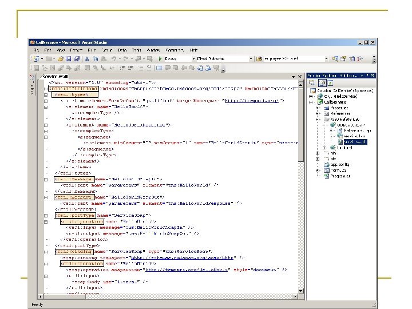
Task: Click the Cut scissors icon
Action: 87,58
